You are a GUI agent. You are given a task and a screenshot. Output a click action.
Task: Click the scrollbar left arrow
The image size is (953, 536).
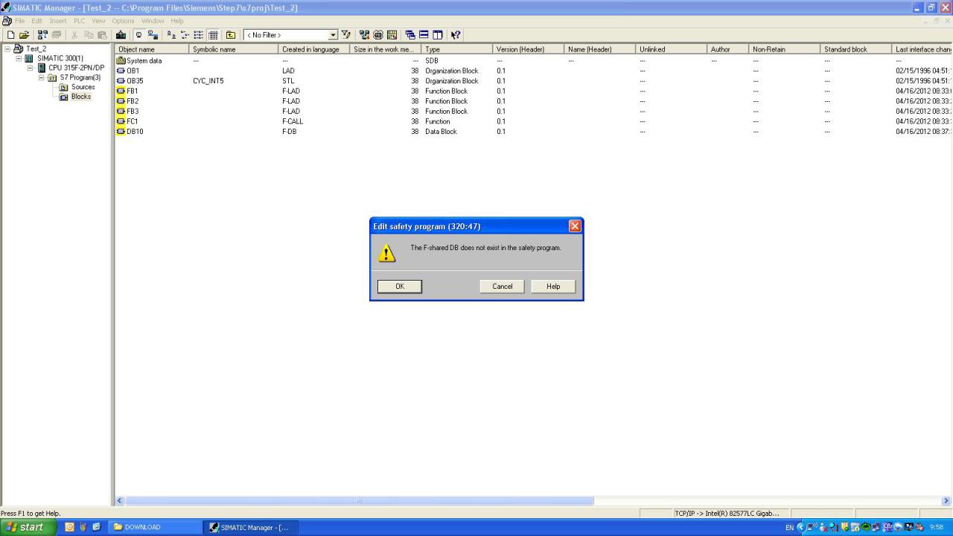click(120, 501)
